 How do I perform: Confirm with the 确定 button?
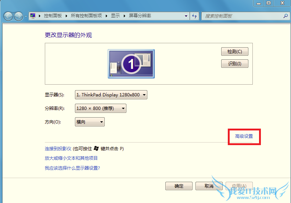pos(179,186)
